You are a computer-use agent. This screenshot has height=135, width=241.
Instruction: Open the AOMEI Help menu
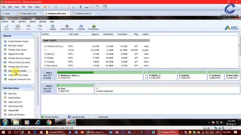click(x=52, y=22)
